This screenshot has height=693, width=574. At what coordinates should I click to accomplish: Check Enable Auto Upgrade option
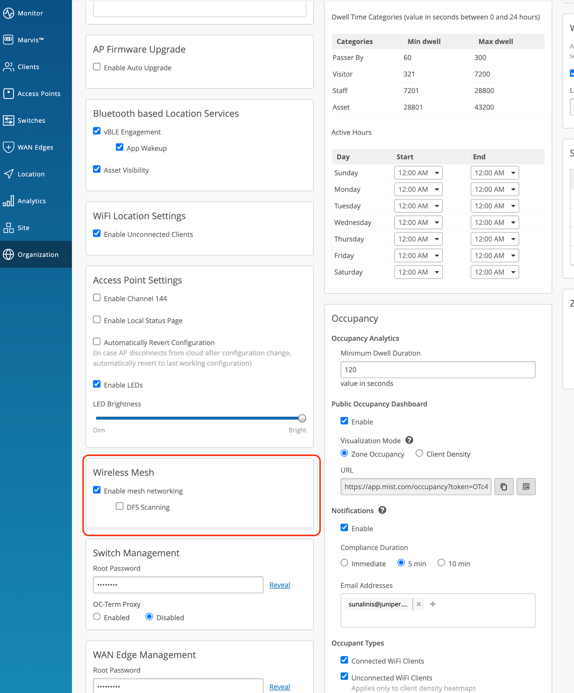coord(97,67)
